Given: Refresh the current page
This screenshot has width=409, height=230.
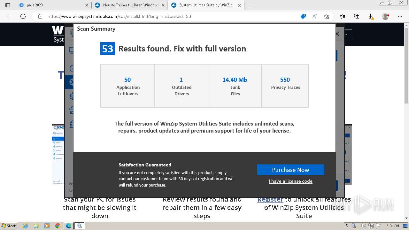Looking at the screenshot, I should [23, 16].
